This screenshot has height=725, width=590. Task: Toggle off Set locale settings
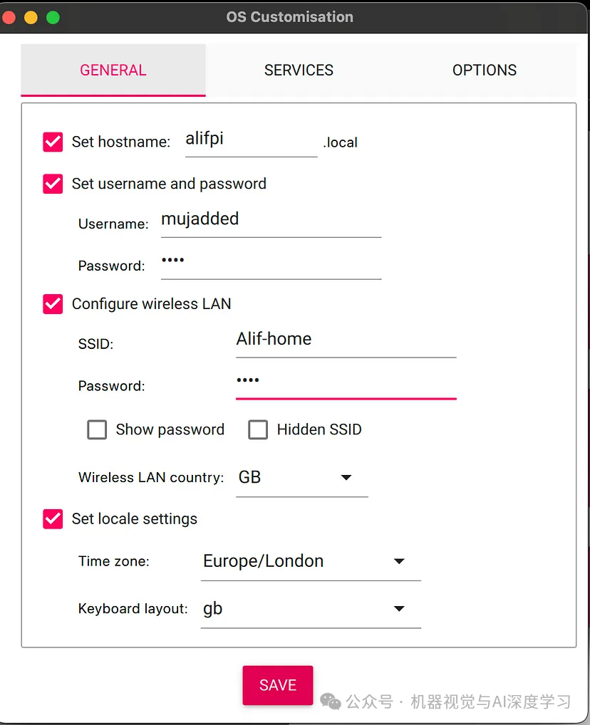52,519
